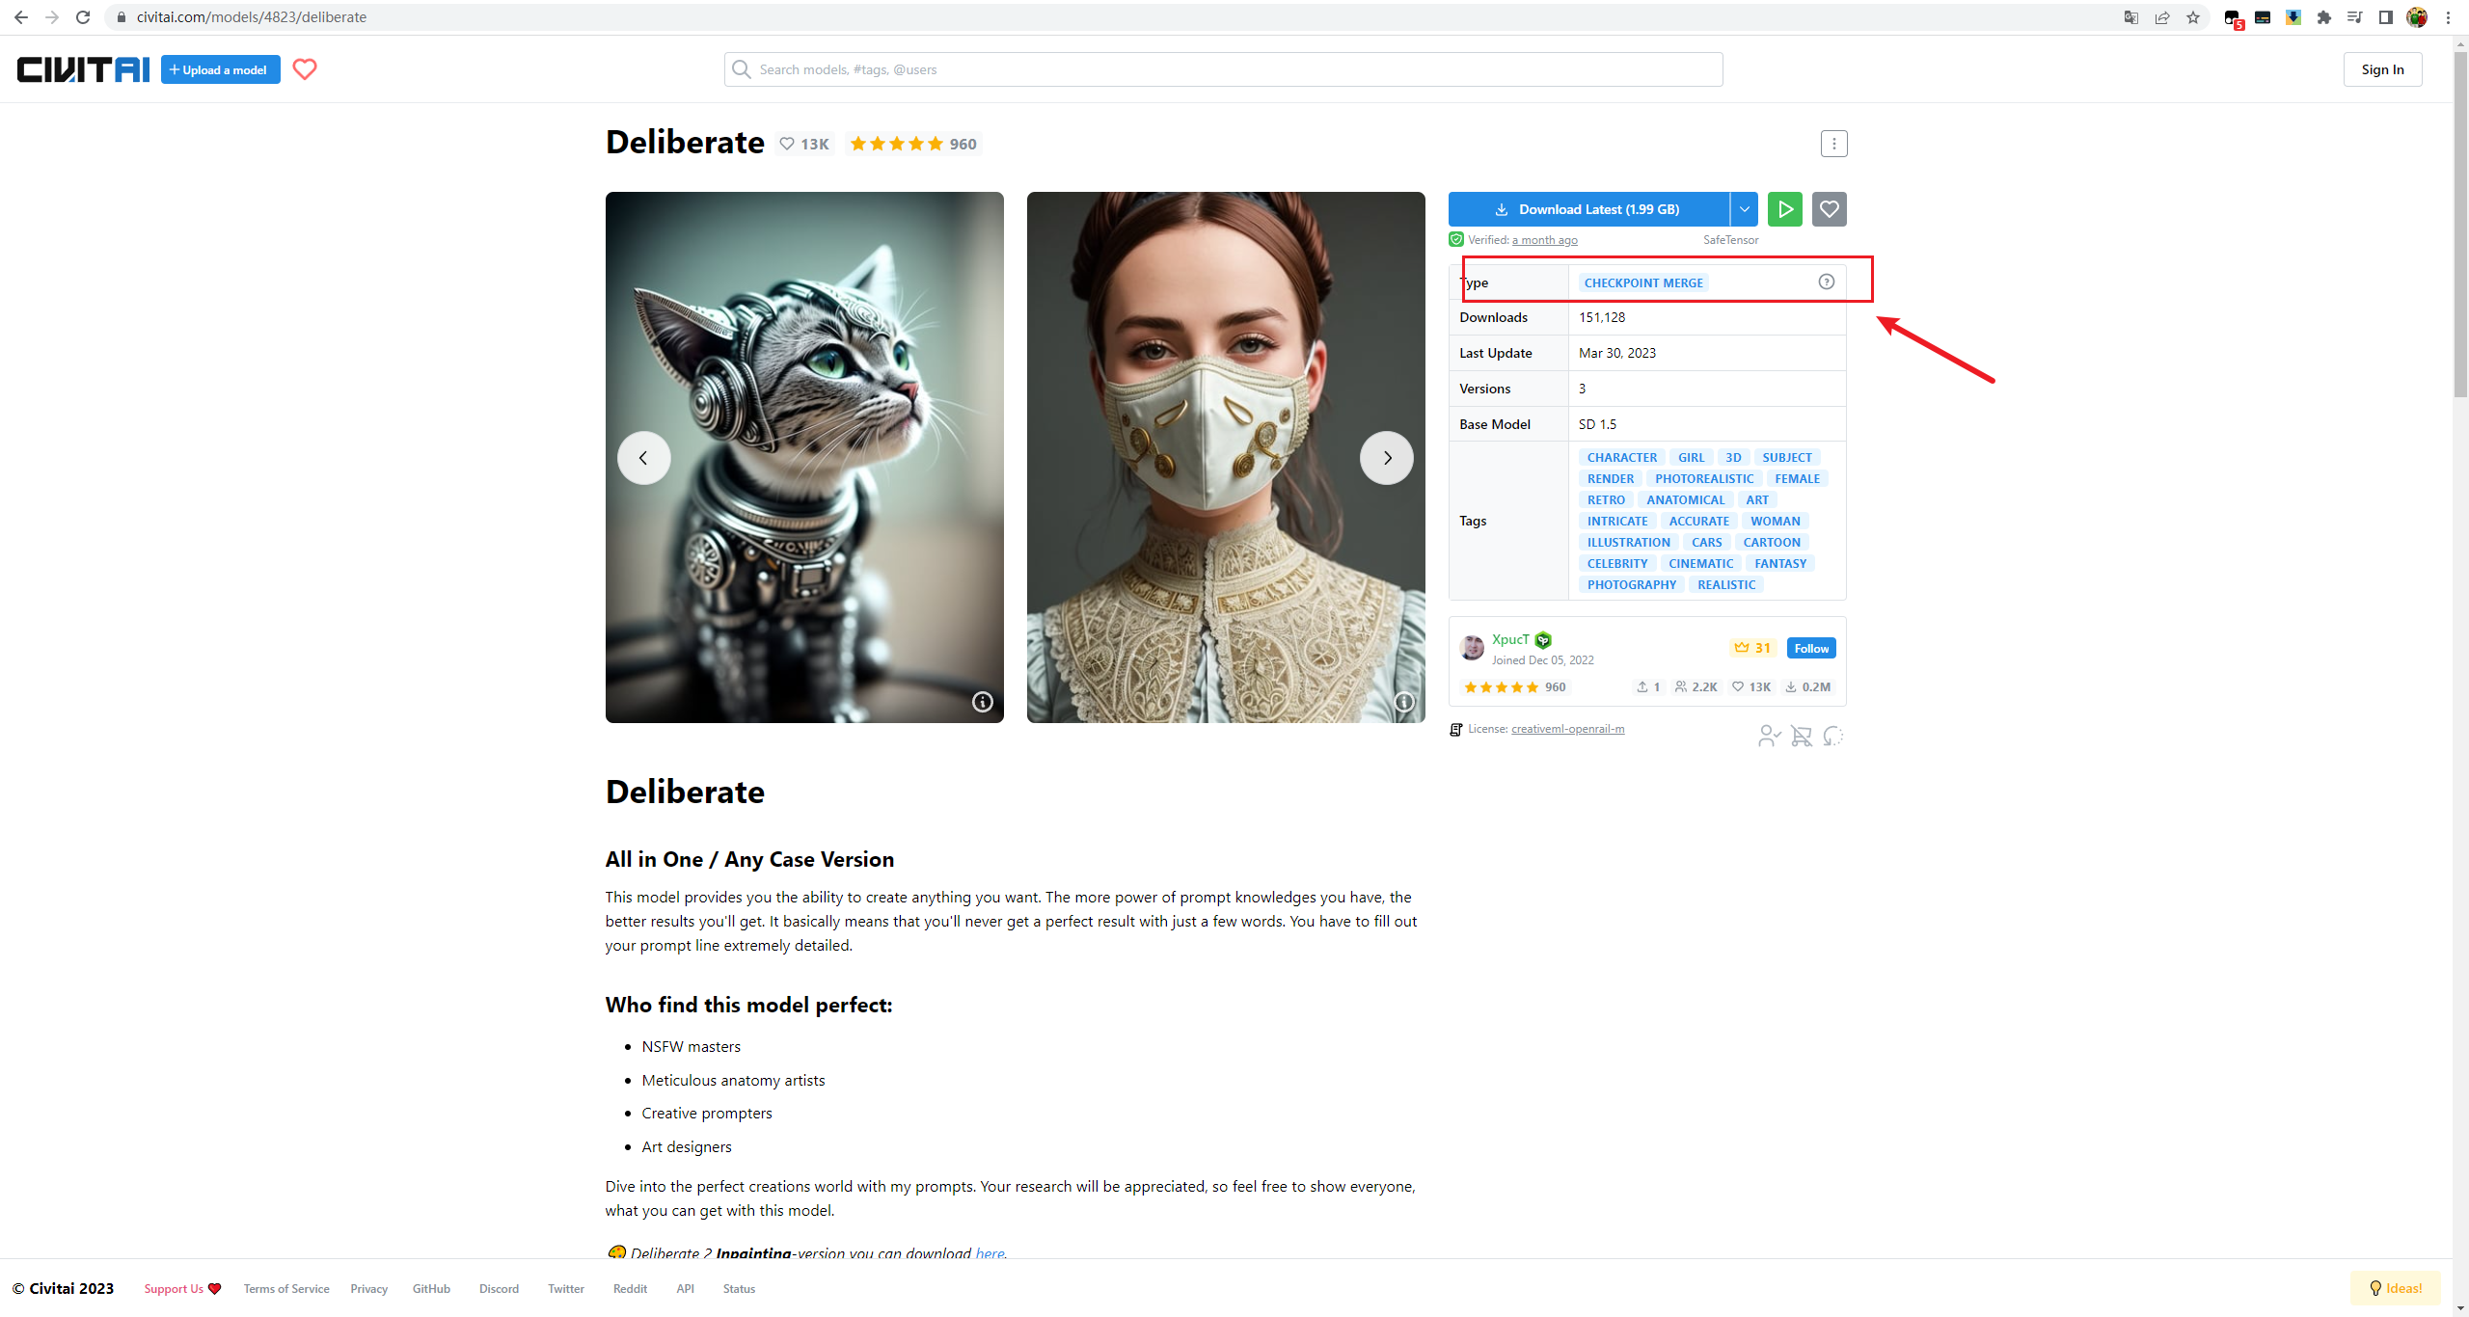This screenshot has width=2469, height=1317.
Task: Click the browser bookmark star icon
Action: click(2193, 17)
